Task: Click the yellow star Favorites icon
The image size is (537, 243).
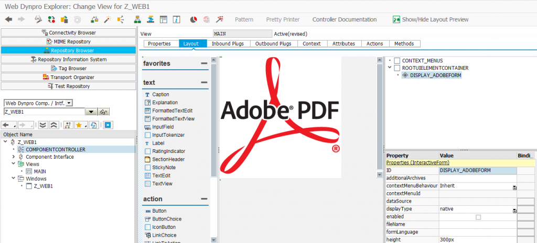Action: coord(79,125)
